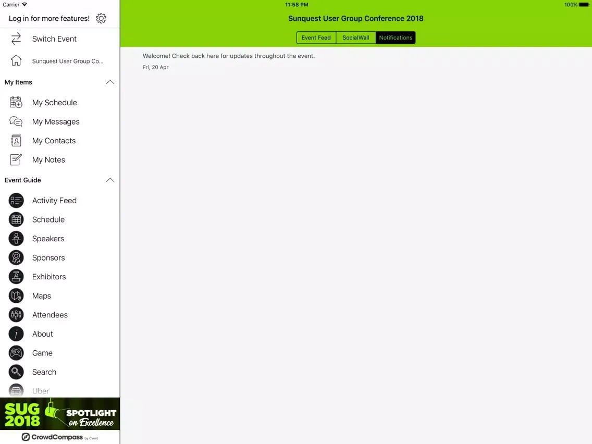Open the Exhibitors label

tap(48, 277)
